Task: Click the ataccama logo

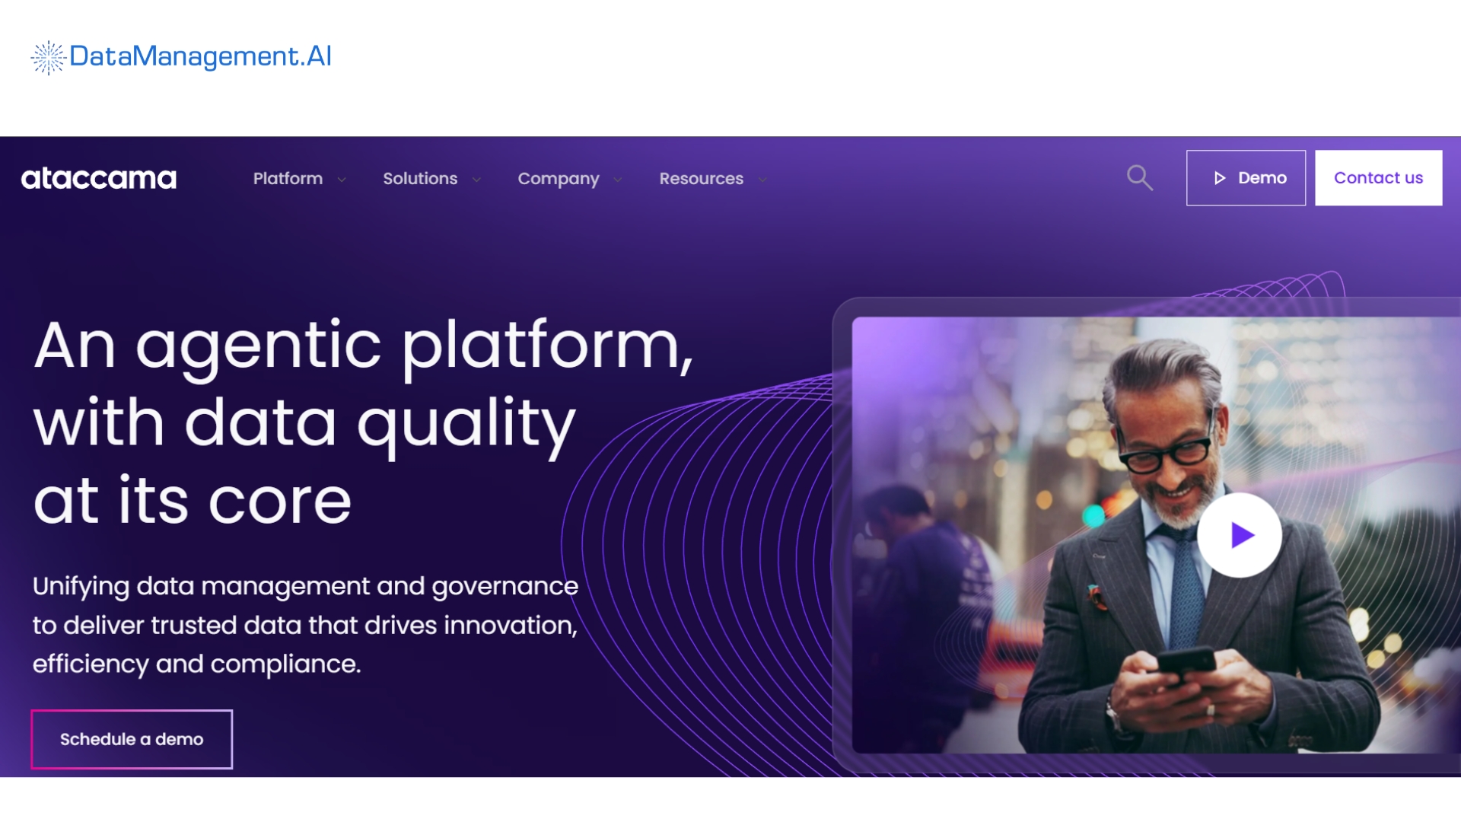Action: (97, 178)
